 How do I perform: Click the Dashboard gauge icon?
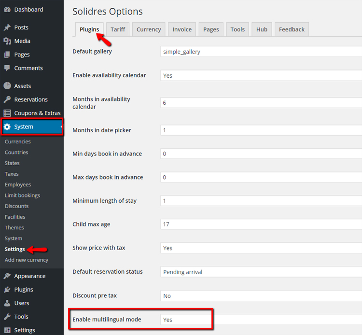point(7,10)
